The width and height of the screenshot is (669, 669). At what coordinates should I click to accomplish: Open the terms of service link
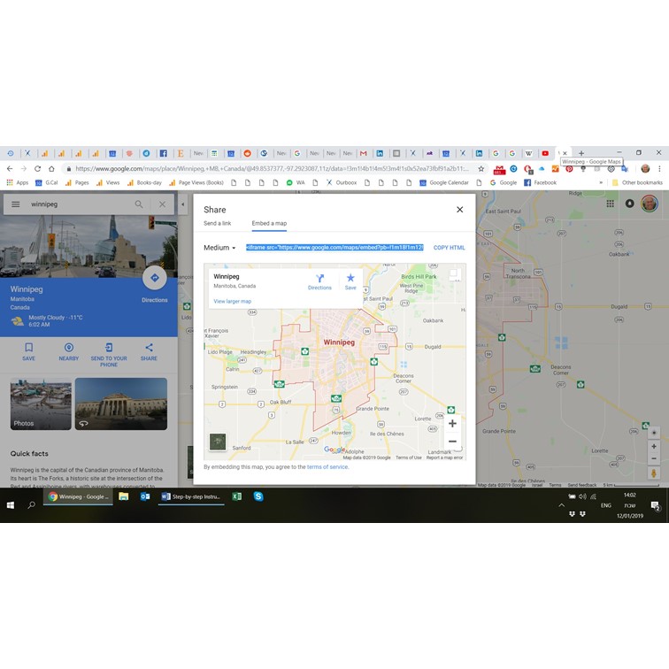327,466
